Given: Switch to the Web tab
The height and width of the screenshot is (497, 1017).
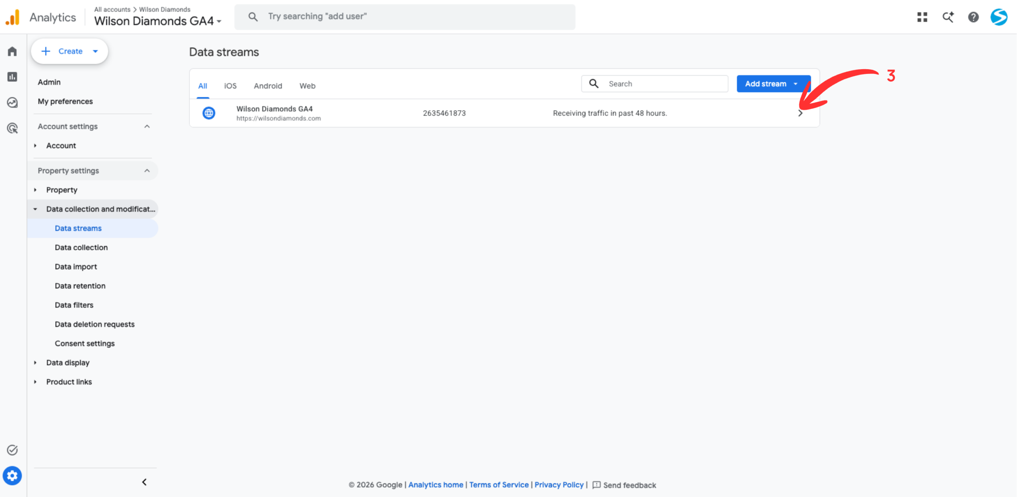Looking at the screenshot, I should coord(307,86).
